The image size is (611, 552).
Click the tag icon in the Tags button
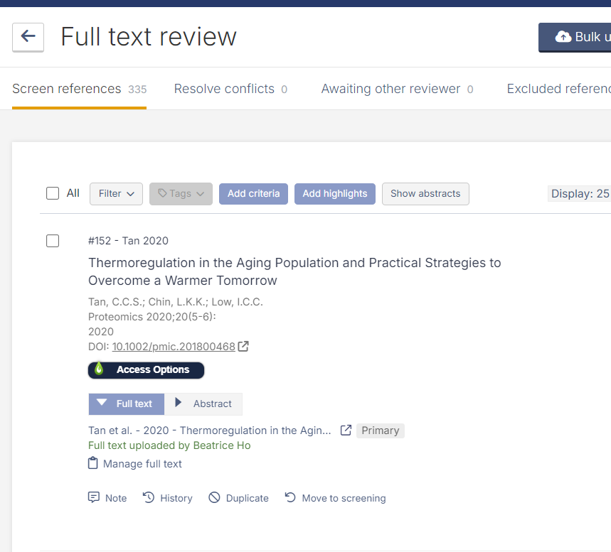tap(162, 193)
